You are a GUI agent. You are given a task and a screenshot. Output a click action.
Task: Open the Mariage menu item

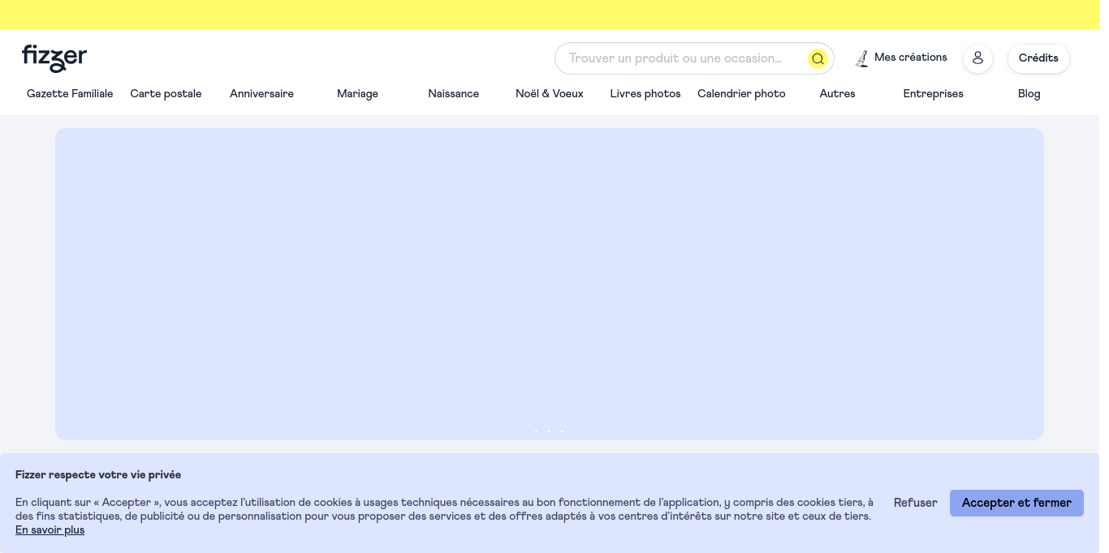[x=357, y=94]
